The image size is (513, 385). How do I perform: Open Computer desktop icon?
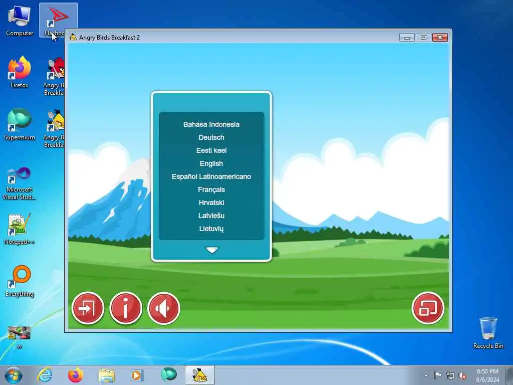coord(20,21)
